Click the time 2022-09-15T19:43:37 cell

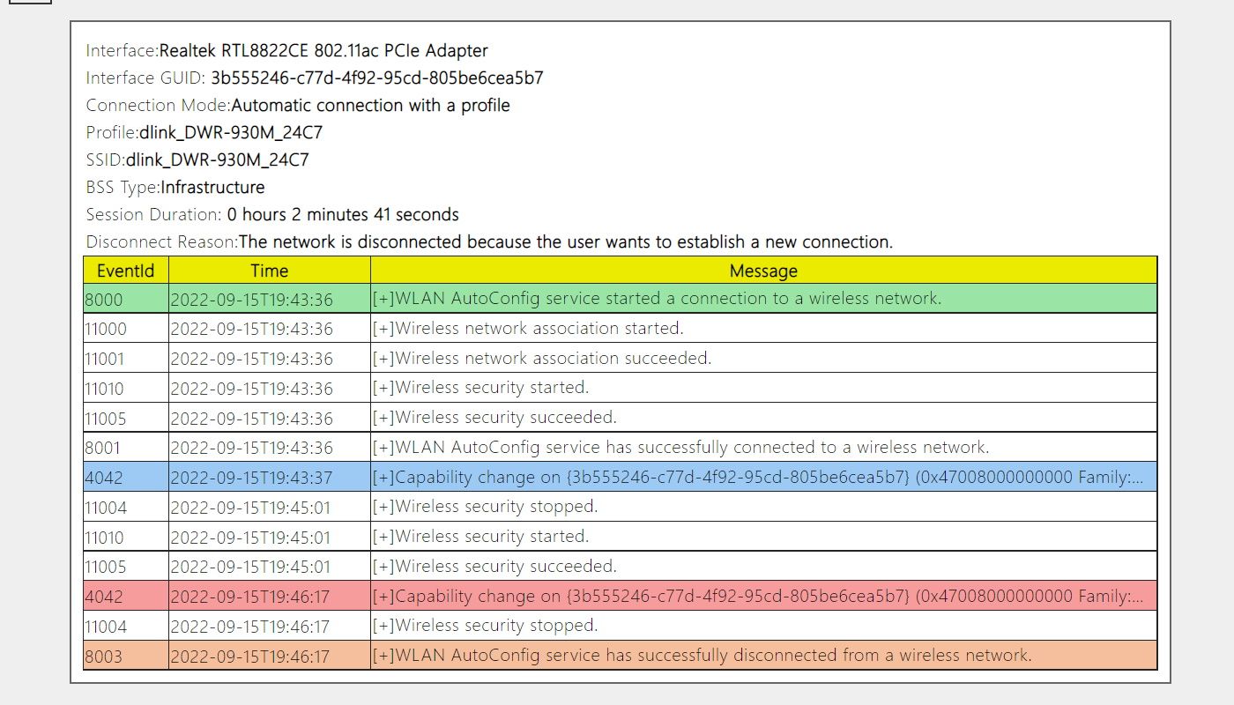click(270, 478)
